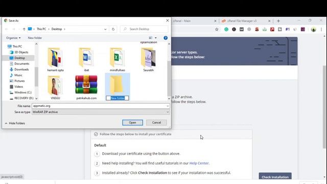Create a New folder from toolbar
Viewport: 327px width, 184px height.
pyautogui.click(x=35, y=38)
